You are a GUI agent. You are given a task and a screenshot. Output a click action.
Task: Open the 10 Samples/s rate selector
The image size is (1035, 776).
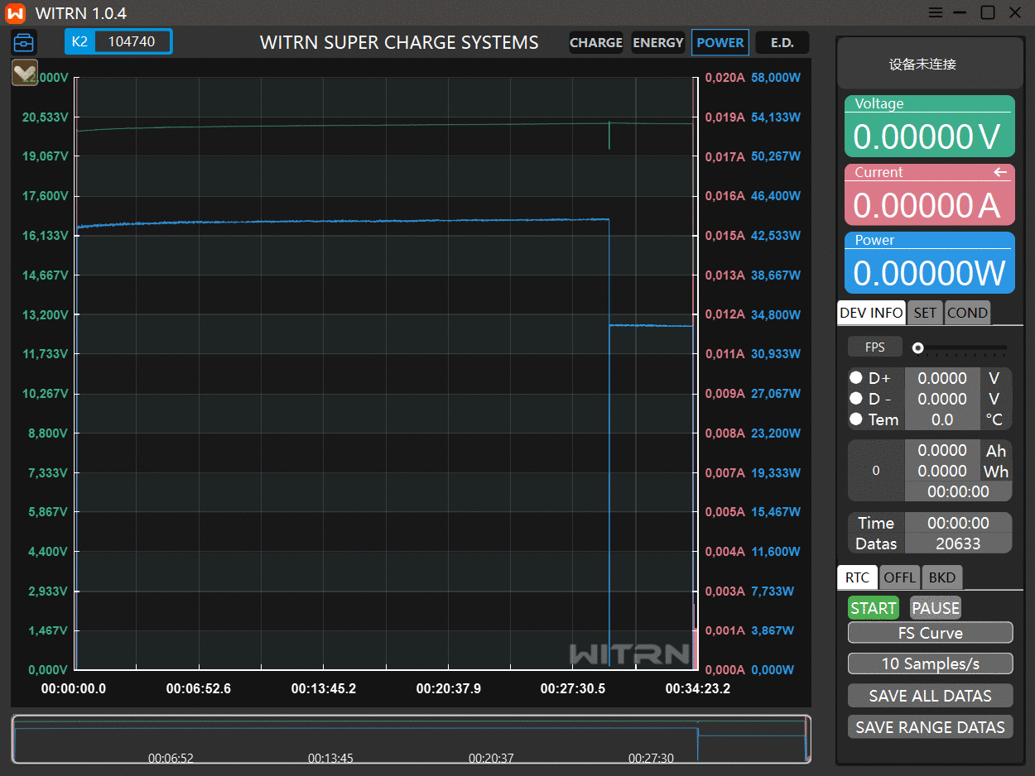[930, 663]
